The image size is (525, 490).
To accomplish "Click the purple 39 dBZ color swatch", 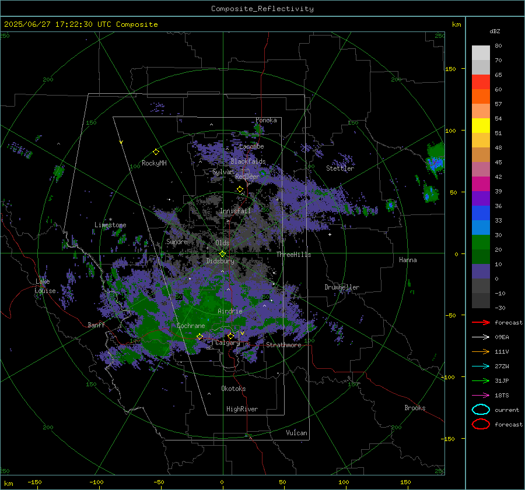I will click(x=481, y=198).
